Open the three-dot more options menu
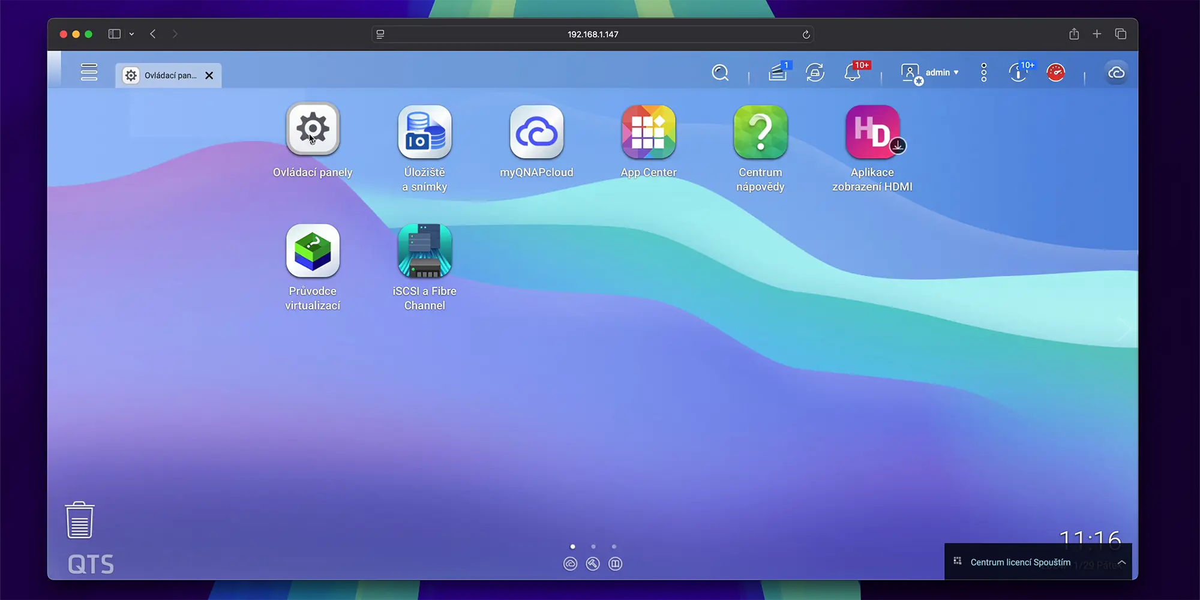The image size is (1200, 600). pos(983,73)
